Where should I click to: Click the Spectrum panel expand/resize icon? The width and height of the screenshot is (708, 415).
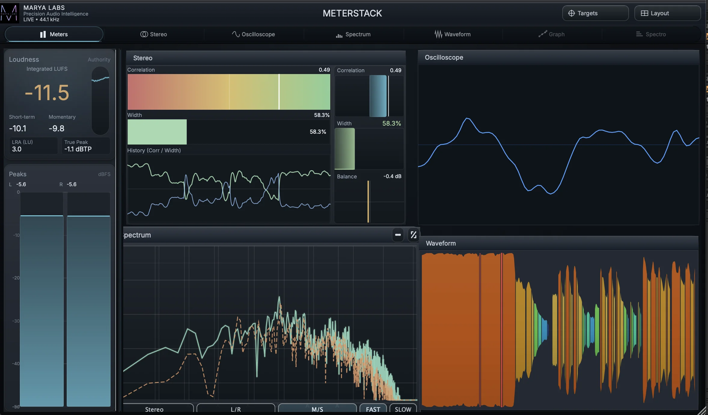414,235
